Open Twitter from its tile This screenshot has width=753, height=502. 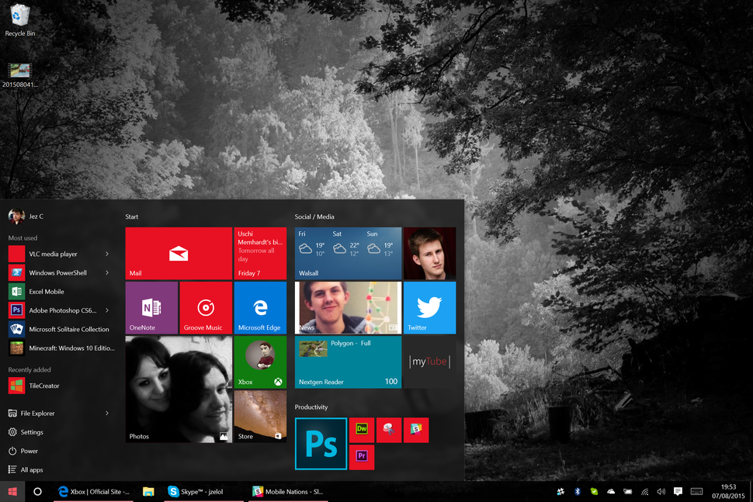pos(429,307)
